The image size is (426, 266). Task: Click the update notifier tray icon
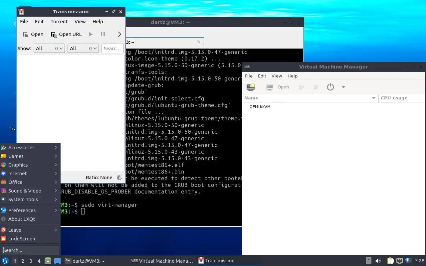click(408, 260)
